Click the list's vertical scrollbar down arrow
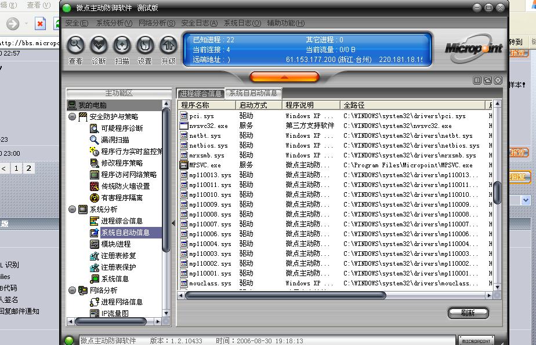 498,287
